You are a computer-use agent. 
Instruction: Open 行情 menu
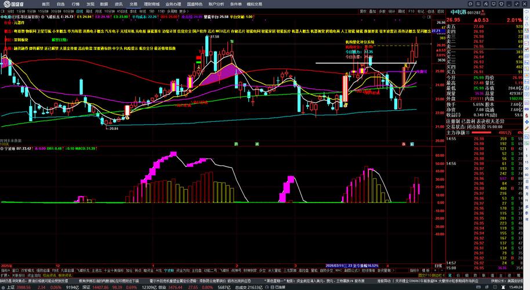[76, 4]
